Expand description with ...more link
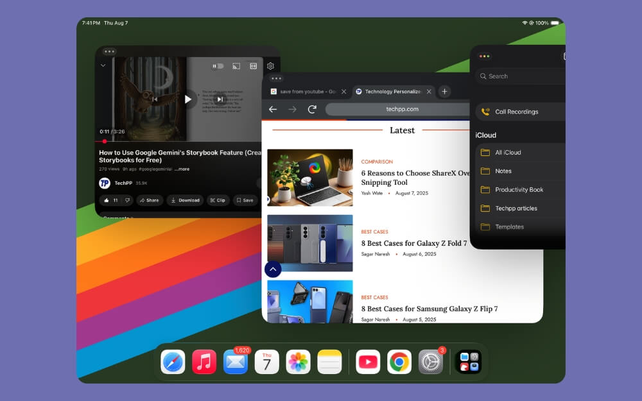 coord(182,169)
